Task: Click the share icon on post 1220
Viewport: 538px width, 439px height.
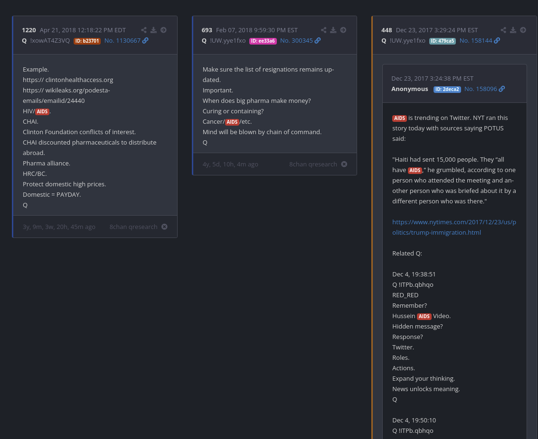Action: pos(144,30)
